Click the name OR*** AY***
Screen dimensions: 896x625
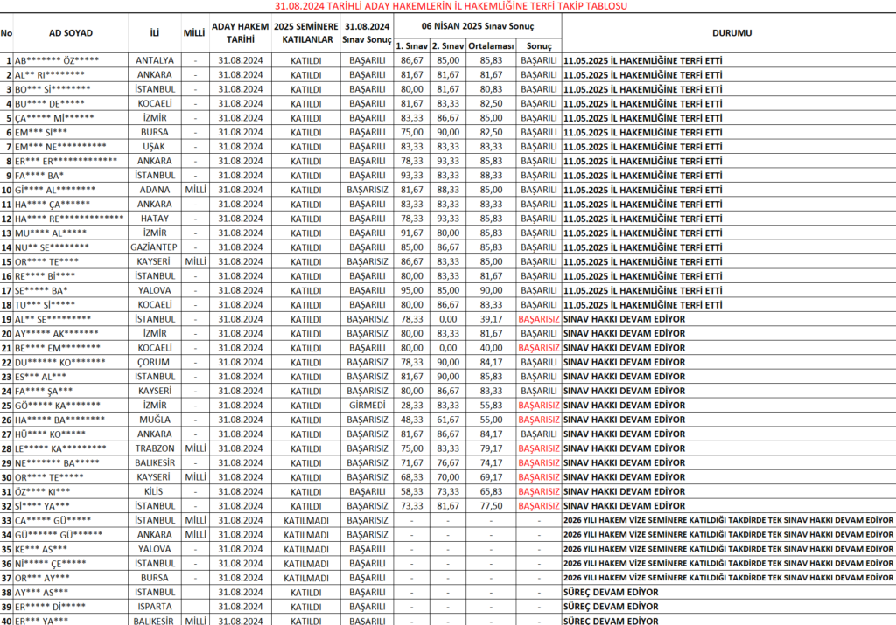click(42, 578)
